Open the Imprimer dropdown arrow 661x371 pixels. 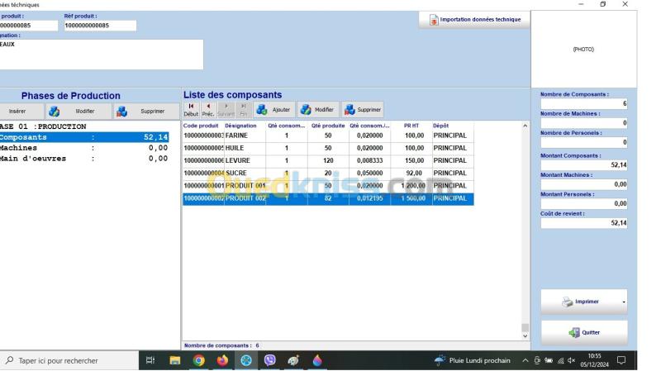(x=624, y=302)
